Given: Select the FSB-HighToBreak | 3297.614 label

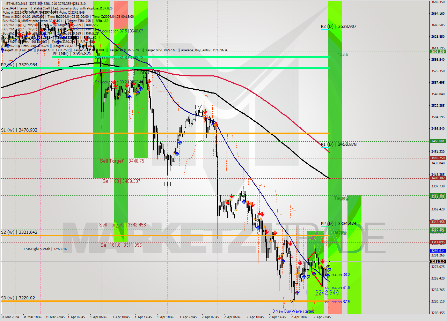Looking at the screenshot, I should [x=45, y=249].
